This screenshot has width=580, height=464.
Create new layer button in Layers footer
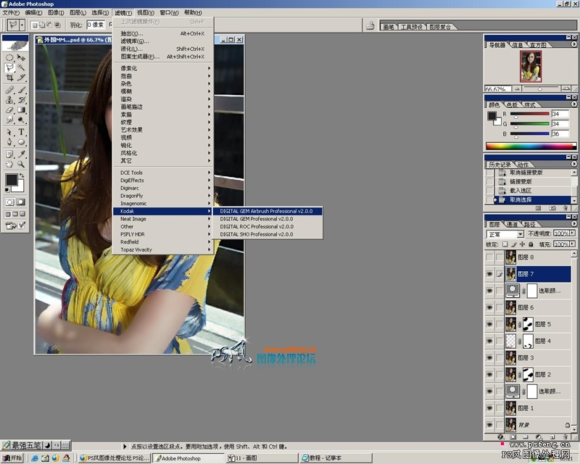coord(552,437)
